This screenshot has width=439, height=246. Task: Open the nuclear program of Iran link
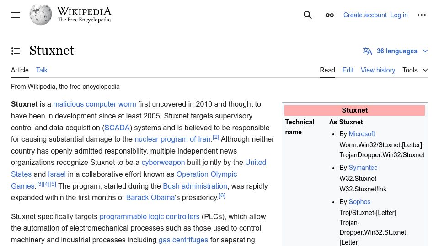point(172,139)
